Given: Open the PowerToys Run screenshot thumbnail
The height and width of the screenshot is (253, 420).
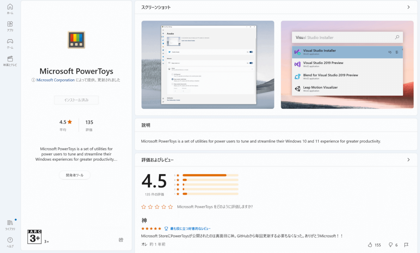Looking at the screenshot, I should [347, 65].
